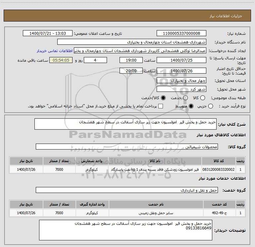Click the نام خدمت column header
The width and height of the screenshot is (255, 247).
[156, 204]
